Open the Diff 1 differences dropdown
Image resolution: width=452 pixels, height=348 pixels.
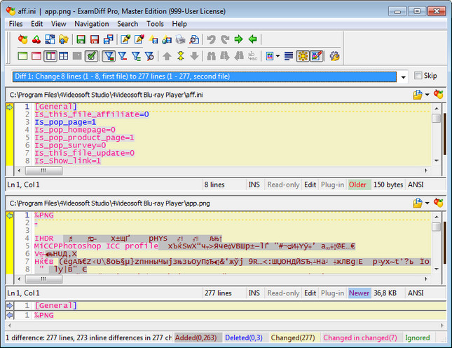pos(403,76)
